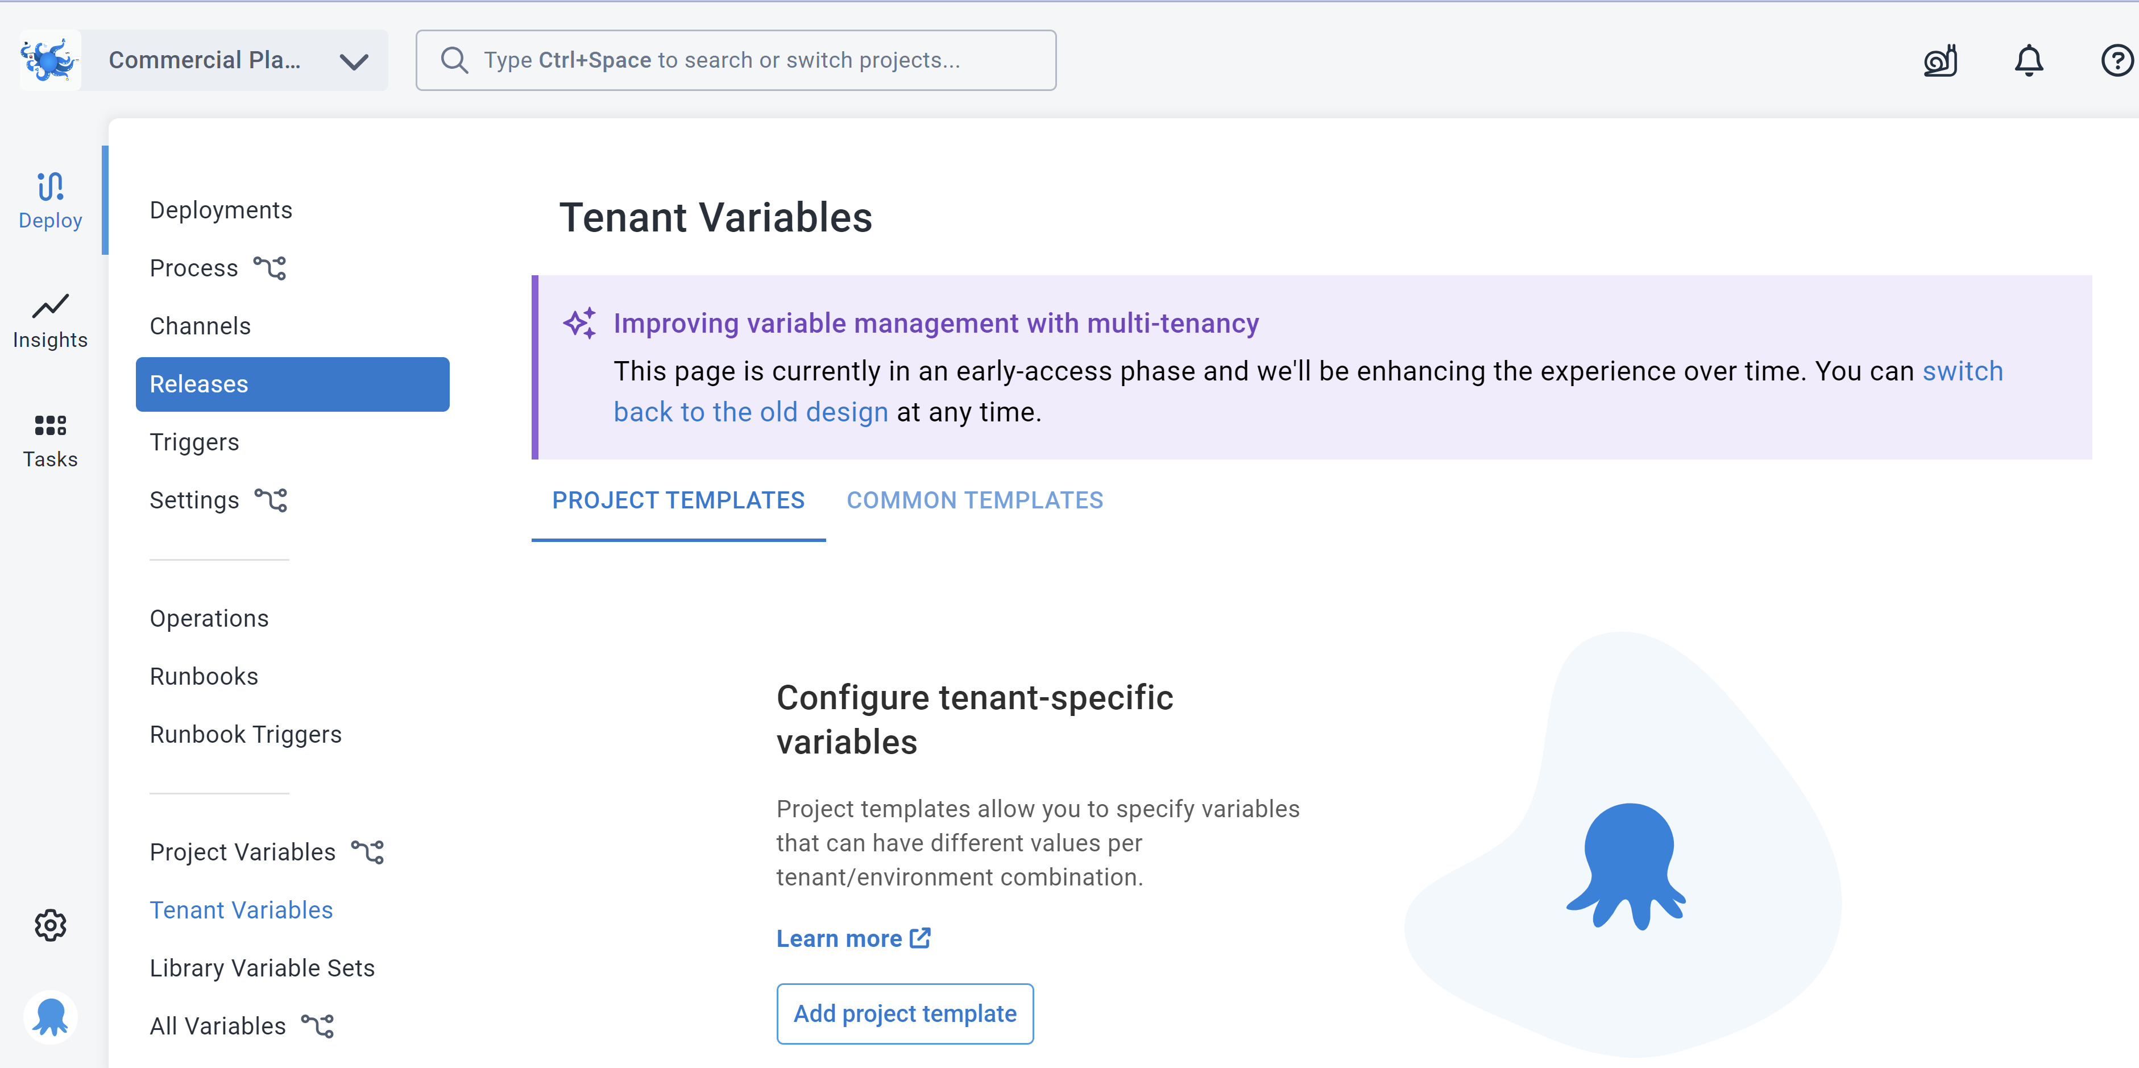Click the switch back to the old design link

coord(752,411)
